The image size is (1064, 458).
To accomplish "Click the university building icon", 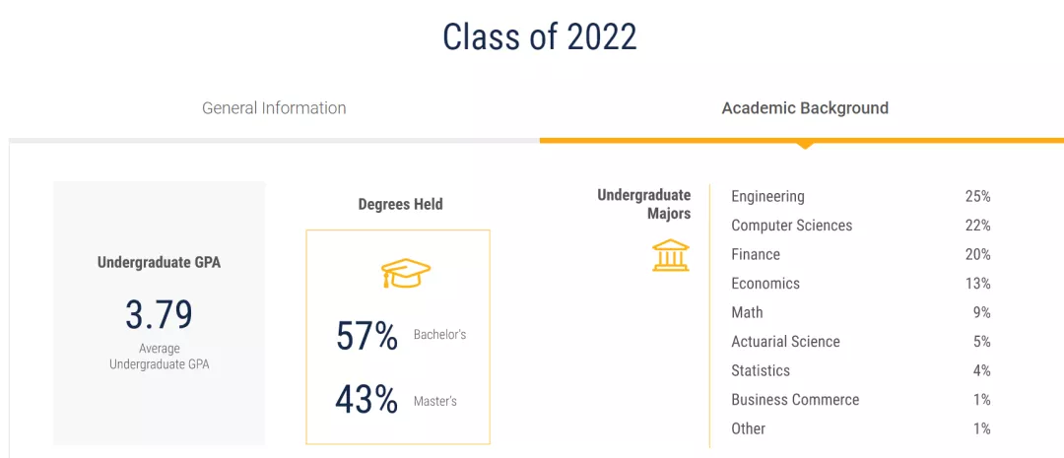I will tap(671, 254).
